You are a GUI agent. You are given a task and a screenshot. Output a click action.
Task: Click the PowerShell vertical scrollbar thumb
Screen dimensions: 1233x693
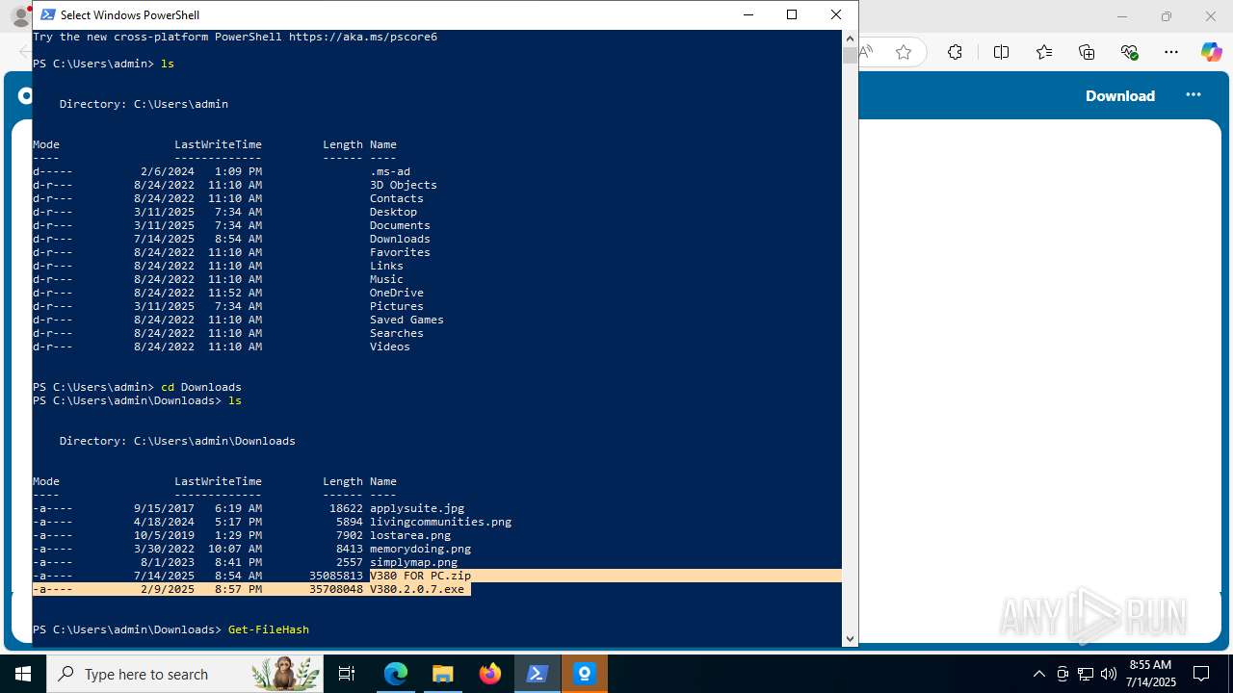point(850,55)
